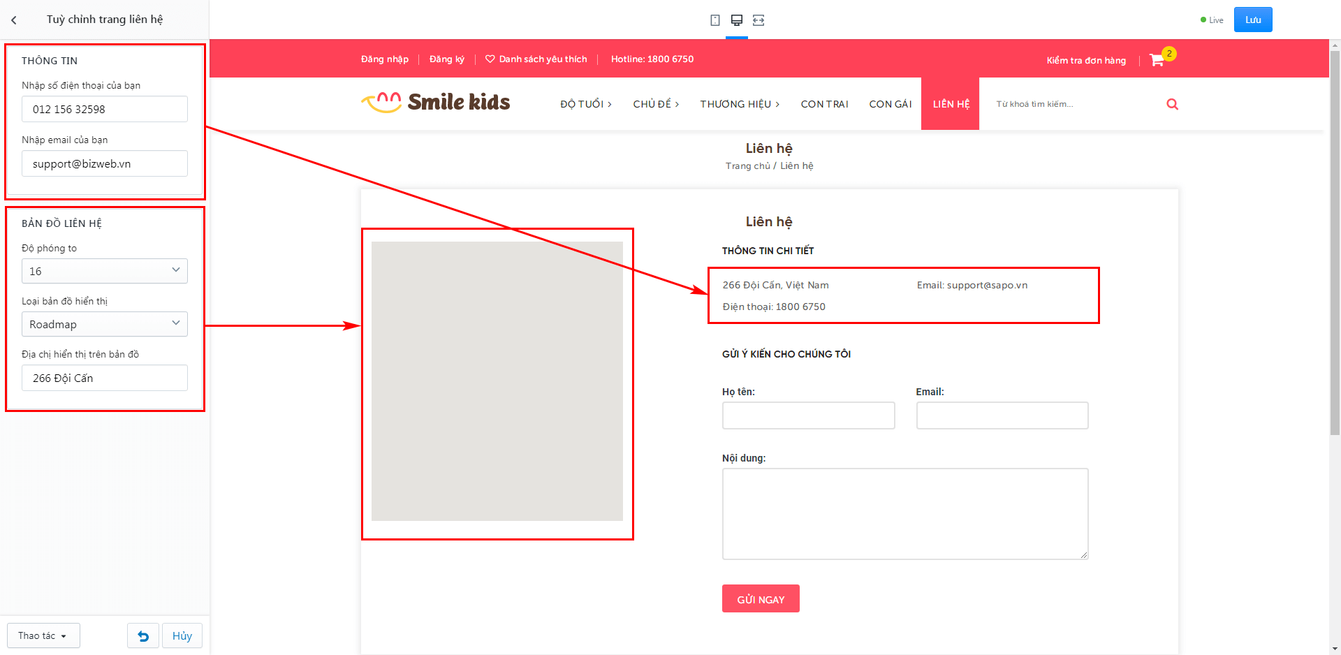Expand the Thao tác menu
Screen dimensions: 1341x655
coord(43,636)
